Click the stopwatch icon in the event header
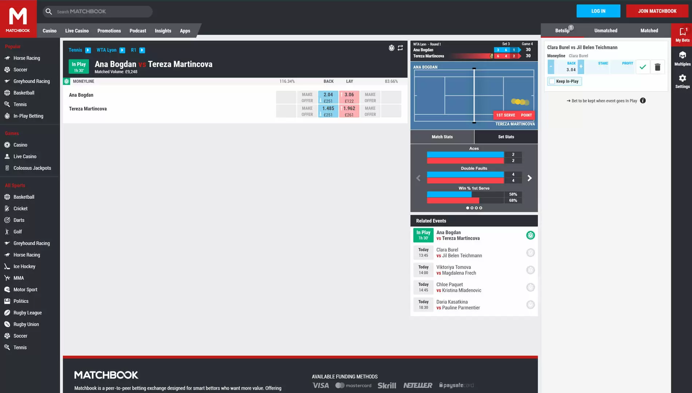692x393 pixels. coord(392,48)
